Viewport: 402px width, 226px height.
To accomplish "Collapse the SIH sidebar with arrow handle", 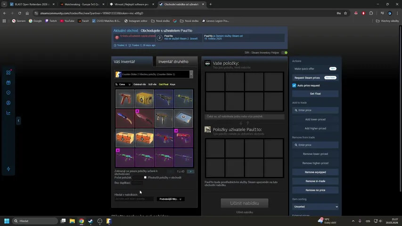I will pos(18,121).
